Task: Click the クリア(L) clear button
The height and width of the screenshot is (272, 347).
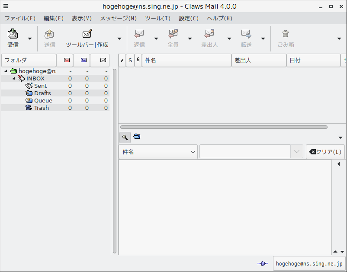Action: [325, 152]
